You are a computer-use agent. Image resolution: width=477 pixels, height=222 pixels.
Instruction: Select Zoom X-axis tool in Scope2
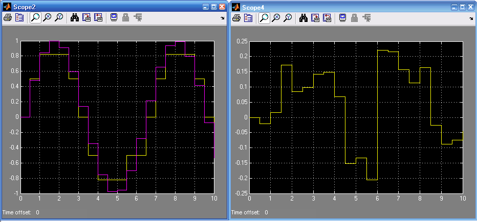[47, 18]
